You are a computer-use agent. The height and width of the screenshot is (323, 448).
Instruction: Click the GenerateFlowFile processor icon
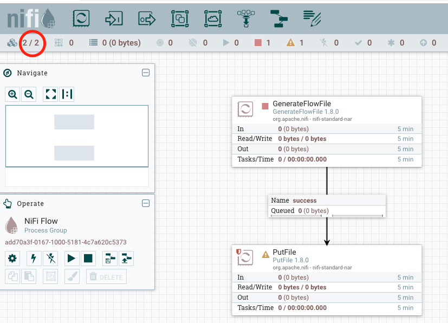(245, 109)
